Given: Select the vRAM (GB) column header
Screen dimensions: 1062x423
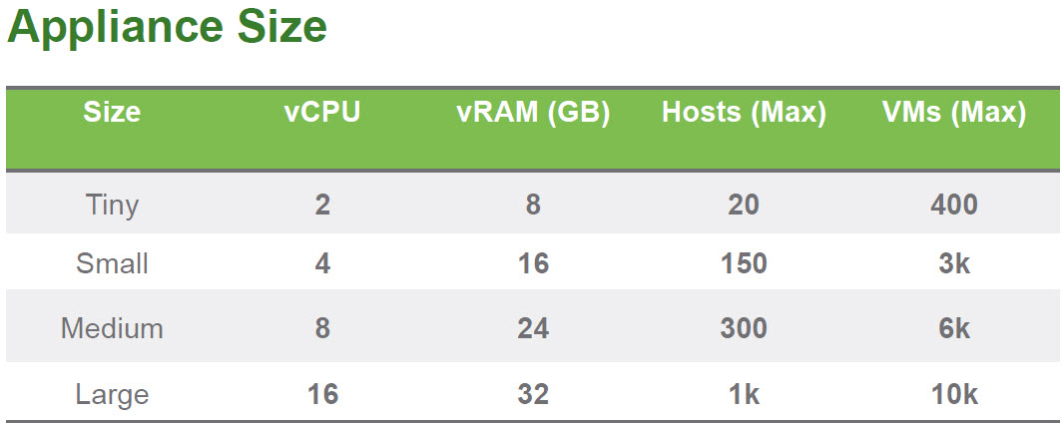Looking at the screenshot, I should [x=533, y=113].
